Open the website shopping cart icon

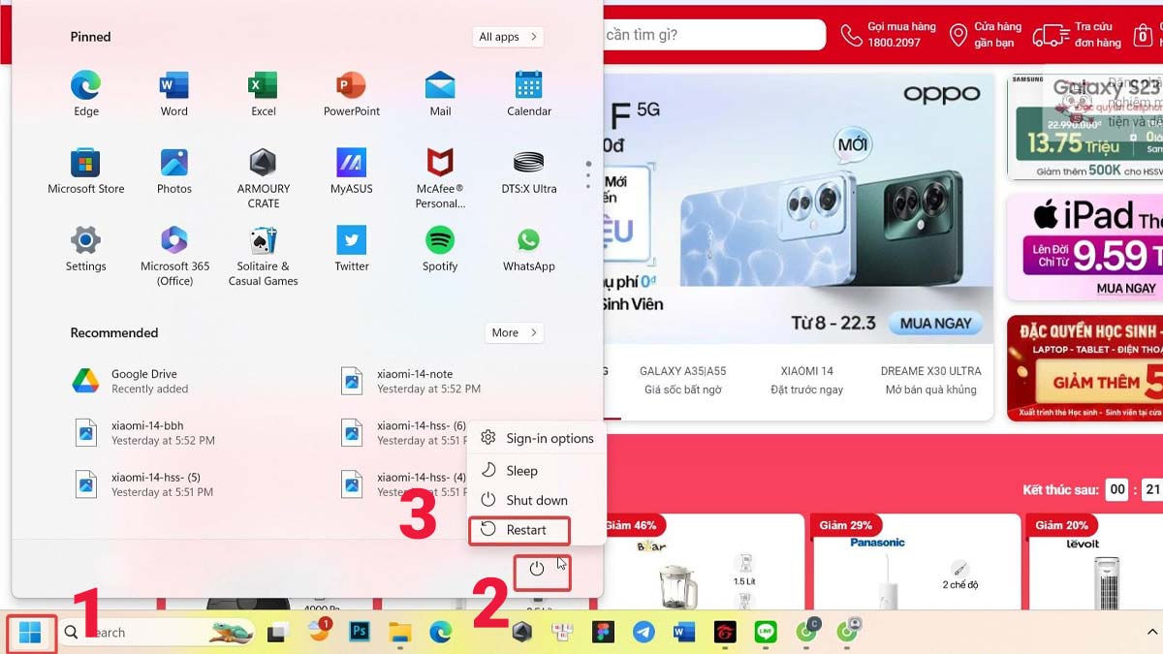pyautogui.click(x=1145, y=35)
